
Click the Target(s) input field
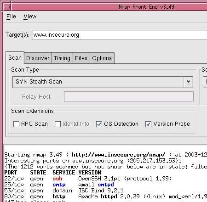pos(120,35)
